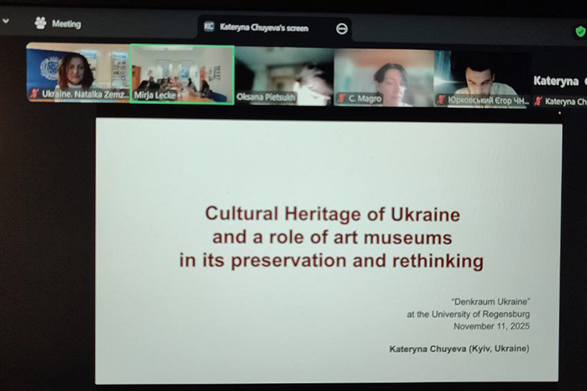
Task: Select the Mirja Lecke video tile
Action: point(182,72)
